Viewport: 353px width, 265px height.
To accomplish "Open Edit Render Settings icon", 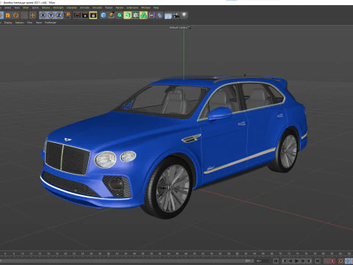I will [x=93, y=15].
